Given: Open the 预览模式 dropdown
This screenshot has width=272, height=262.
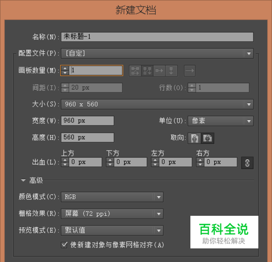Looking at the screenshot, I should coord(112,230).
